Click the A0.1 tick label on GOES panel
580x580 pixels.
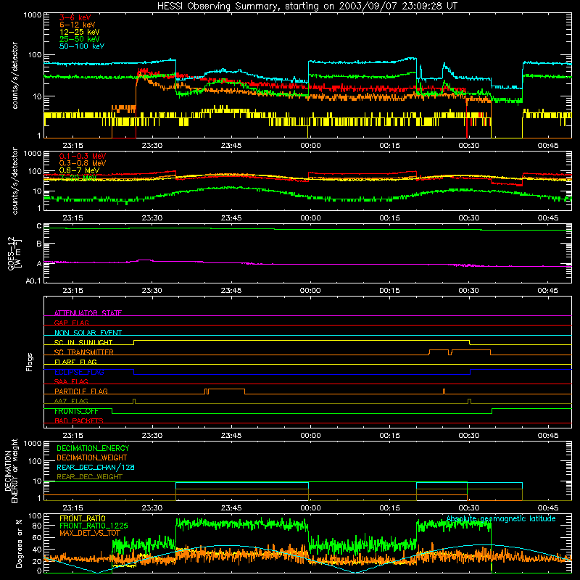tap(33, 281)
